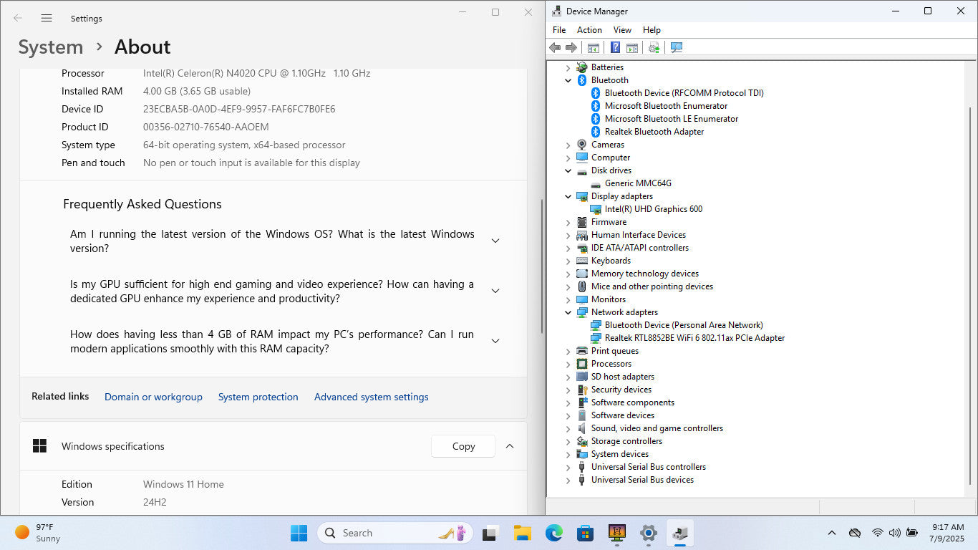Viewport: 978px width, 550px height.
Task: Open the View menu in Device Manager
Action: (x=622, y=30)
